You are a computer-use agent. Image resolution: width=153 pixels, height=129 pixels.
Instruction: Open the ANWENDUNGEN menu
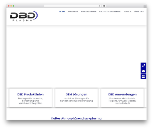coord(89,12)
